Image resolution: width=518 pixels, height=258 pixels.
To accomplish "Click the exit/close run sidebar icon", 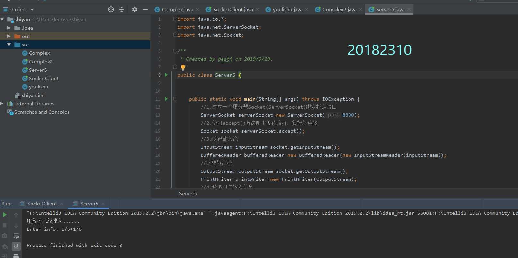I will click(5, 256).
